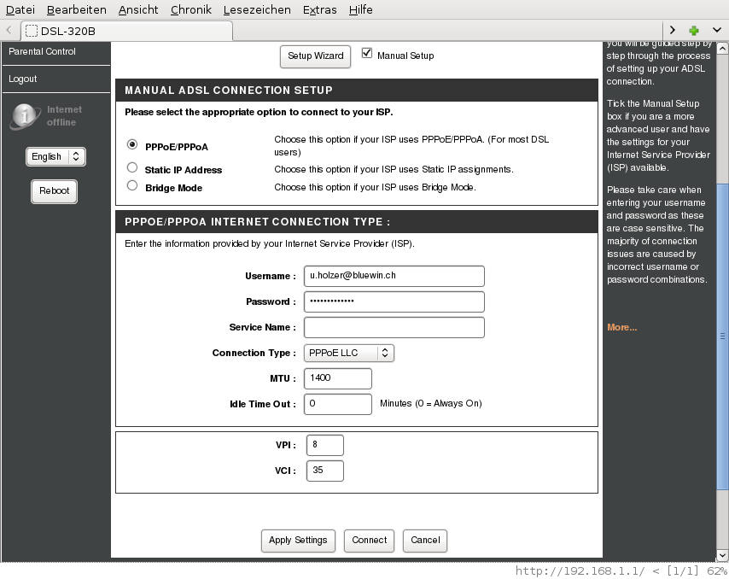Image resolution: width=729 pixels, height=579 pixels.
Task: Click the [1/1] tab counter in the status bar
Action: tap(683, 571)
